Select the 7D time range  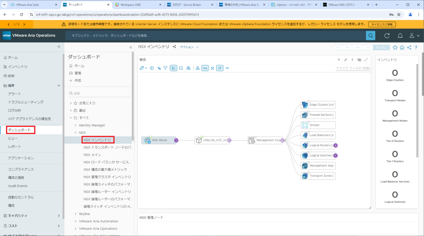tap(368, 48)
